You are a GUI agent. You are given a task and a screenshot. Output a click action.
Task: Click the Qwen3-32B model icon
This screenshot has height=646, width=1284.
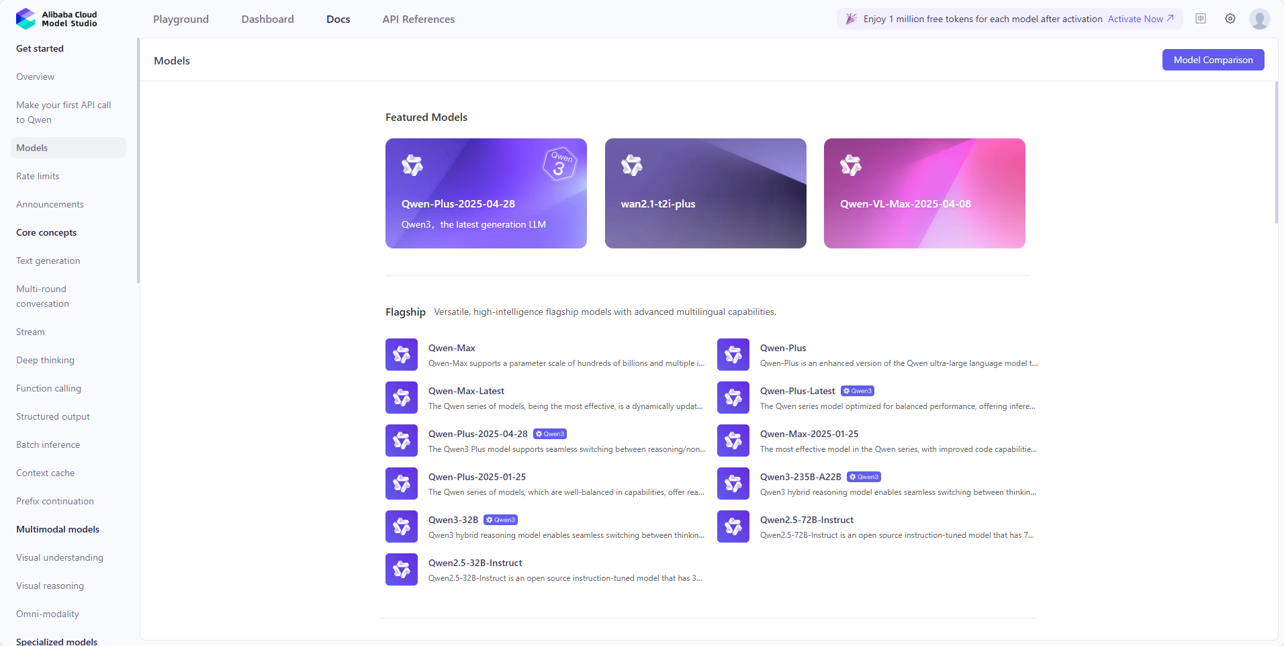[402, 526]
